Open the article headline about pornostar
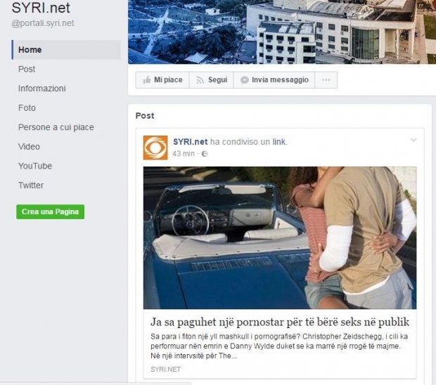436x385 pixels. (280, 322)
